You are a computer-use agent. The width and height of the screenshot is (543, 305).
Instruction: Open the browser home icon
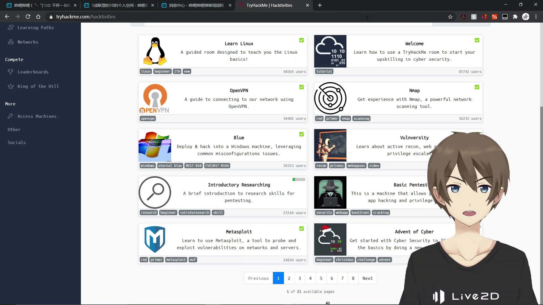(38, 17)
